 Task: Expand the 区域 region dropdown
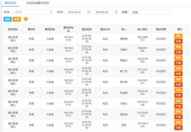(x=34, y=12)
